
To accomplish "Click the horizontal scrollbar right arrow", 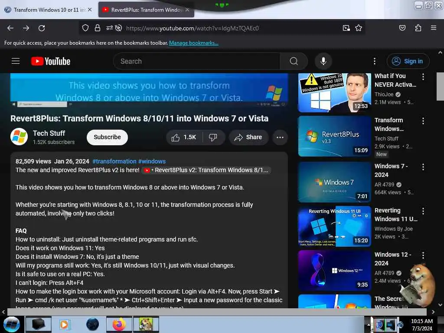I will click(433, 312).
